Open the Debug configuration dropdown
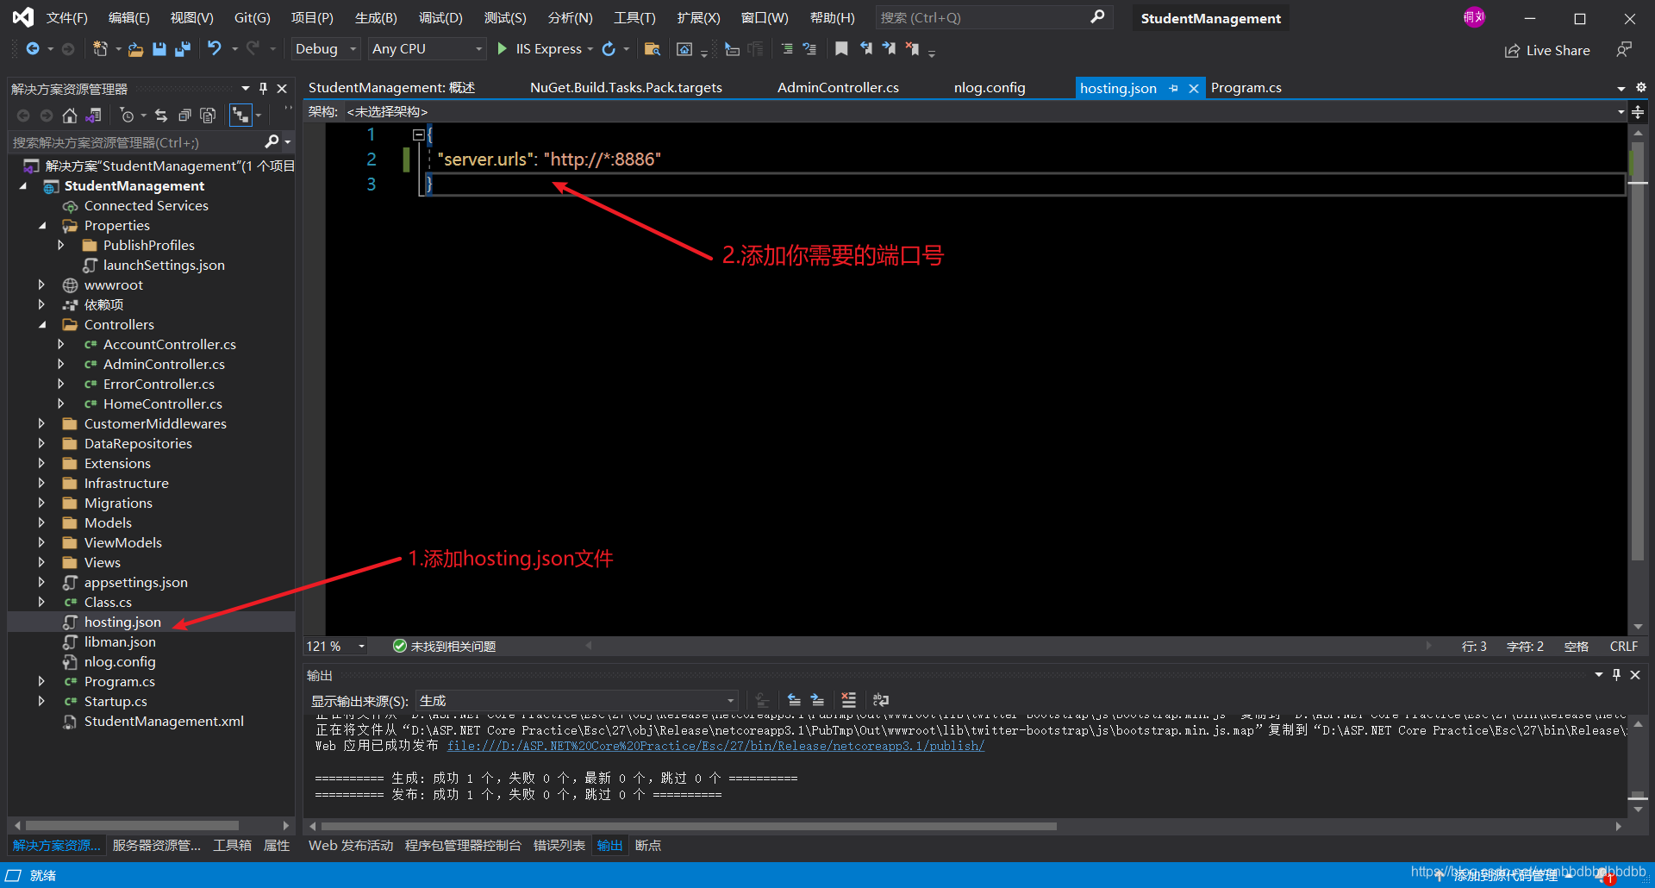Screen dimensions: 1655x888 coord(325,49)
